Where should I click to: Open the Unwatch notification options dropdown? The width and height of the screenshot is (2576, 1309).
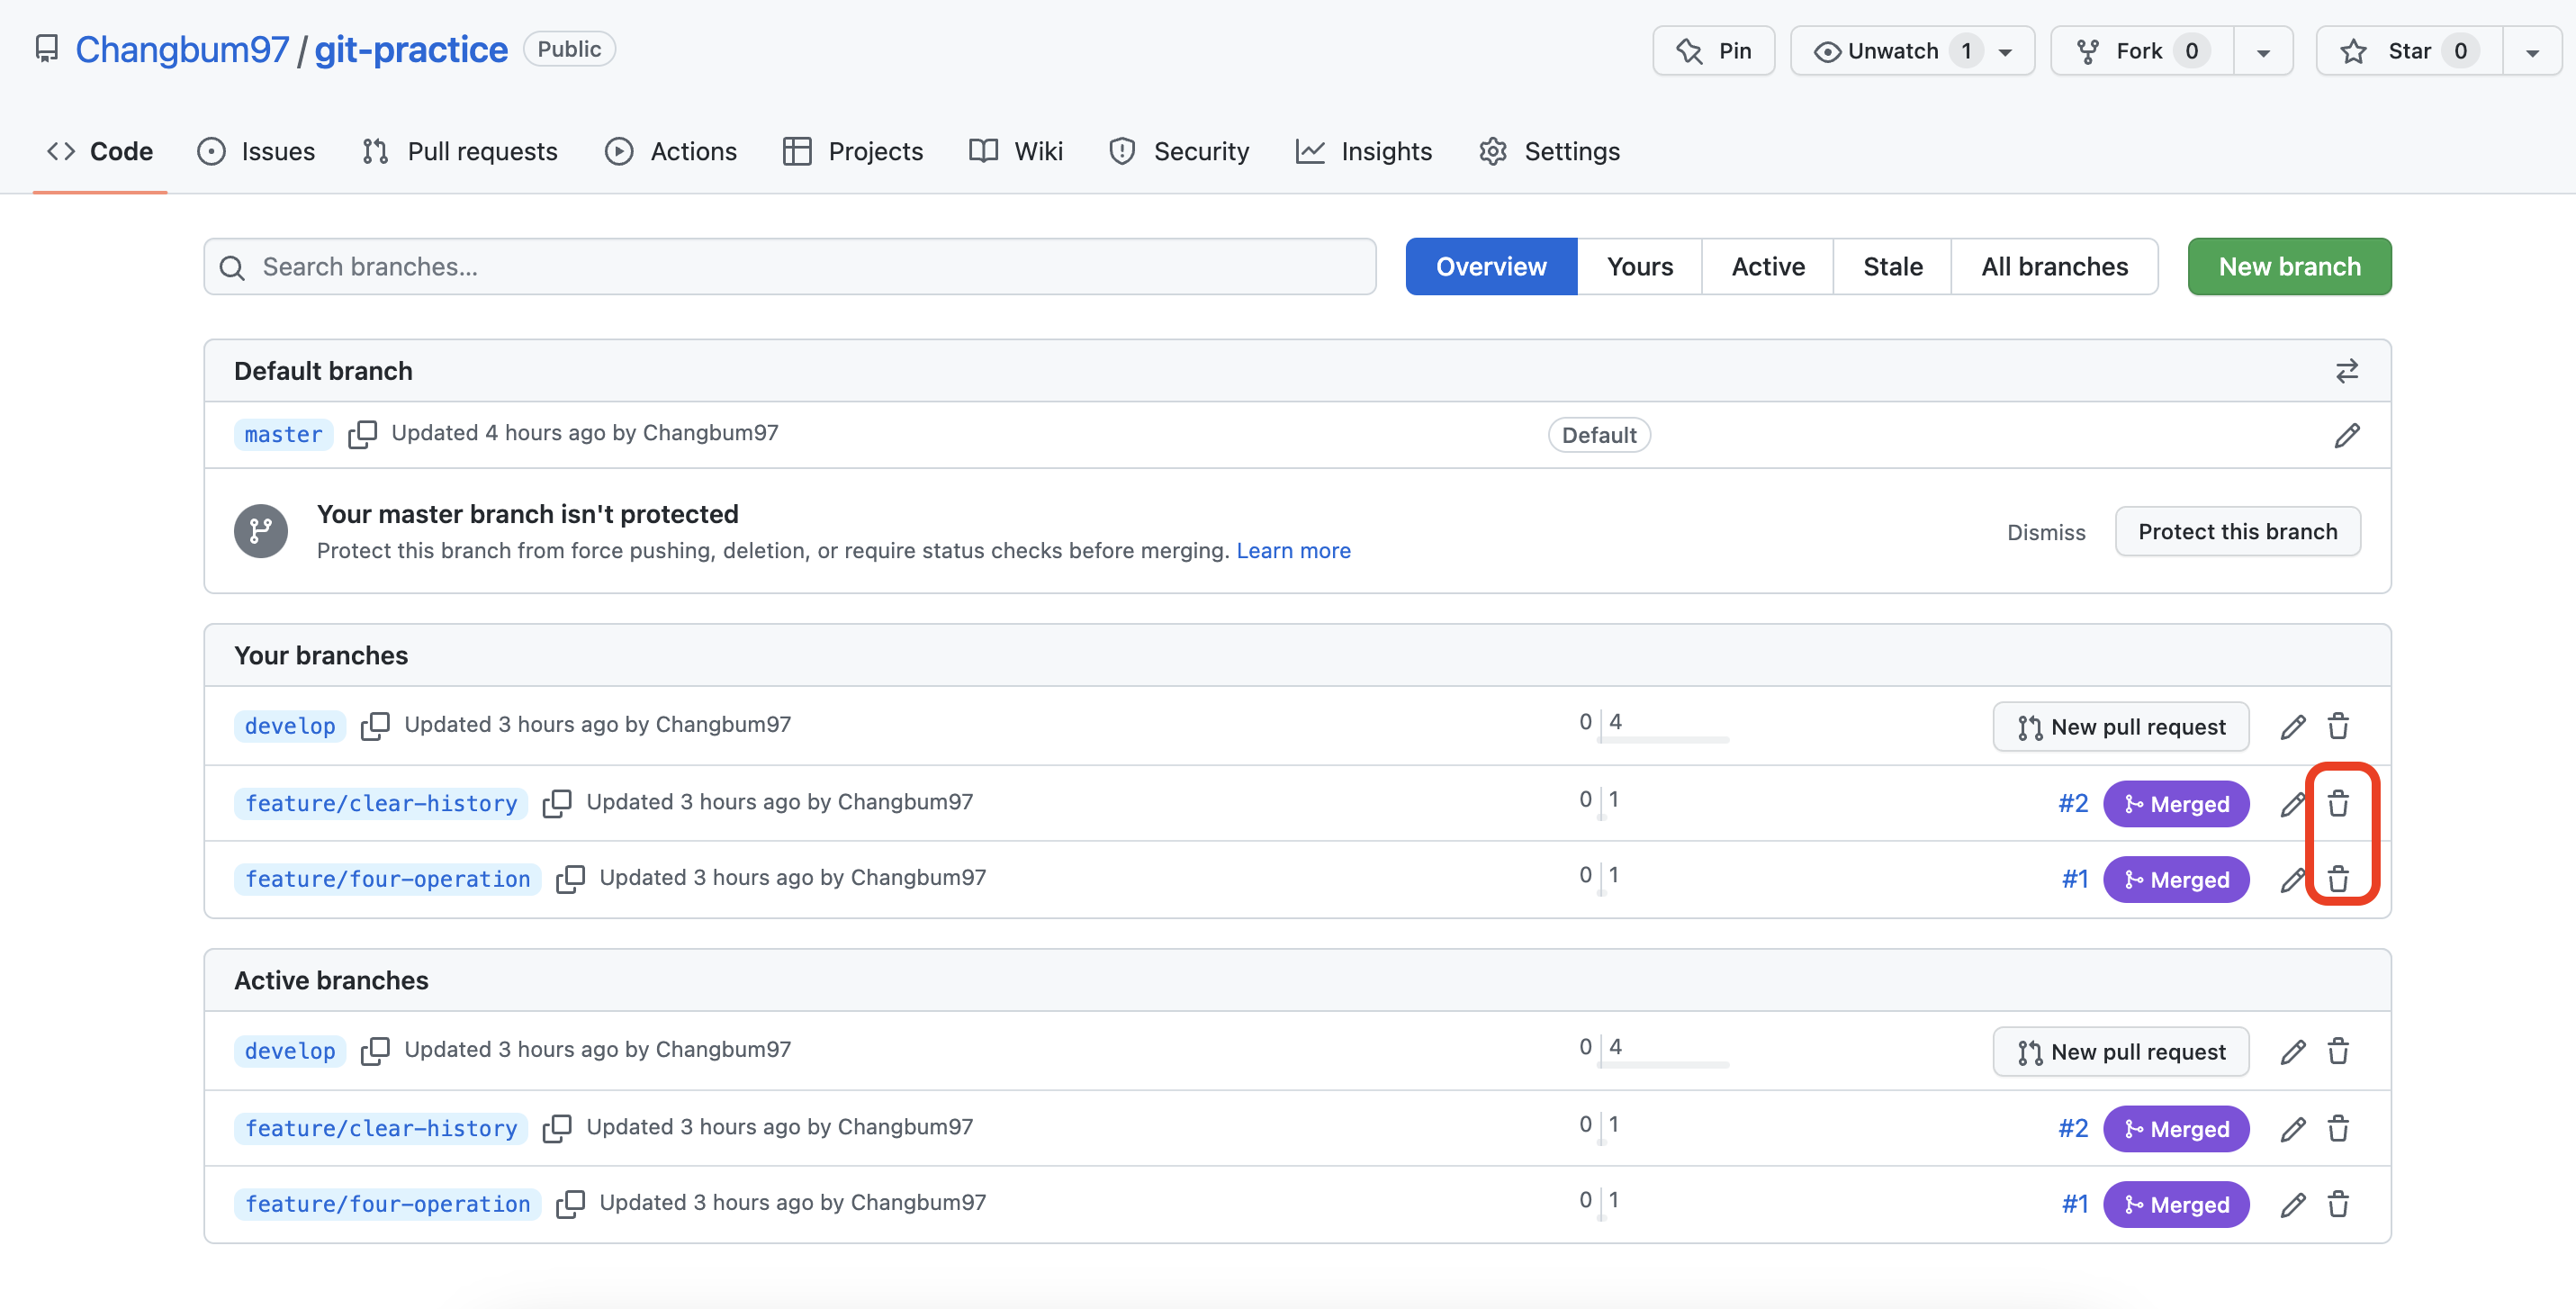coord(2005,52)
